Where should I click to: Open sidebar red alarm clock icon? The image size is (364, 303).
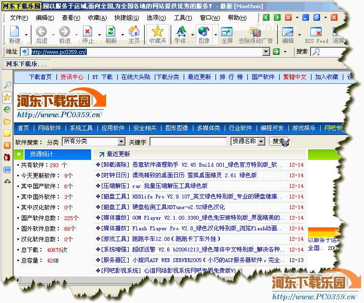(x=7, y=158)
